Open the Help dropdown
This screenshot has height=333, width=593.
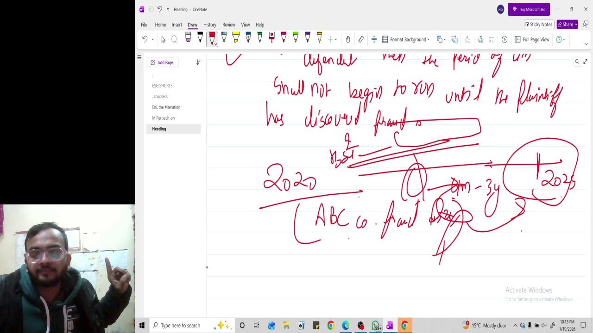click(561, 39)
